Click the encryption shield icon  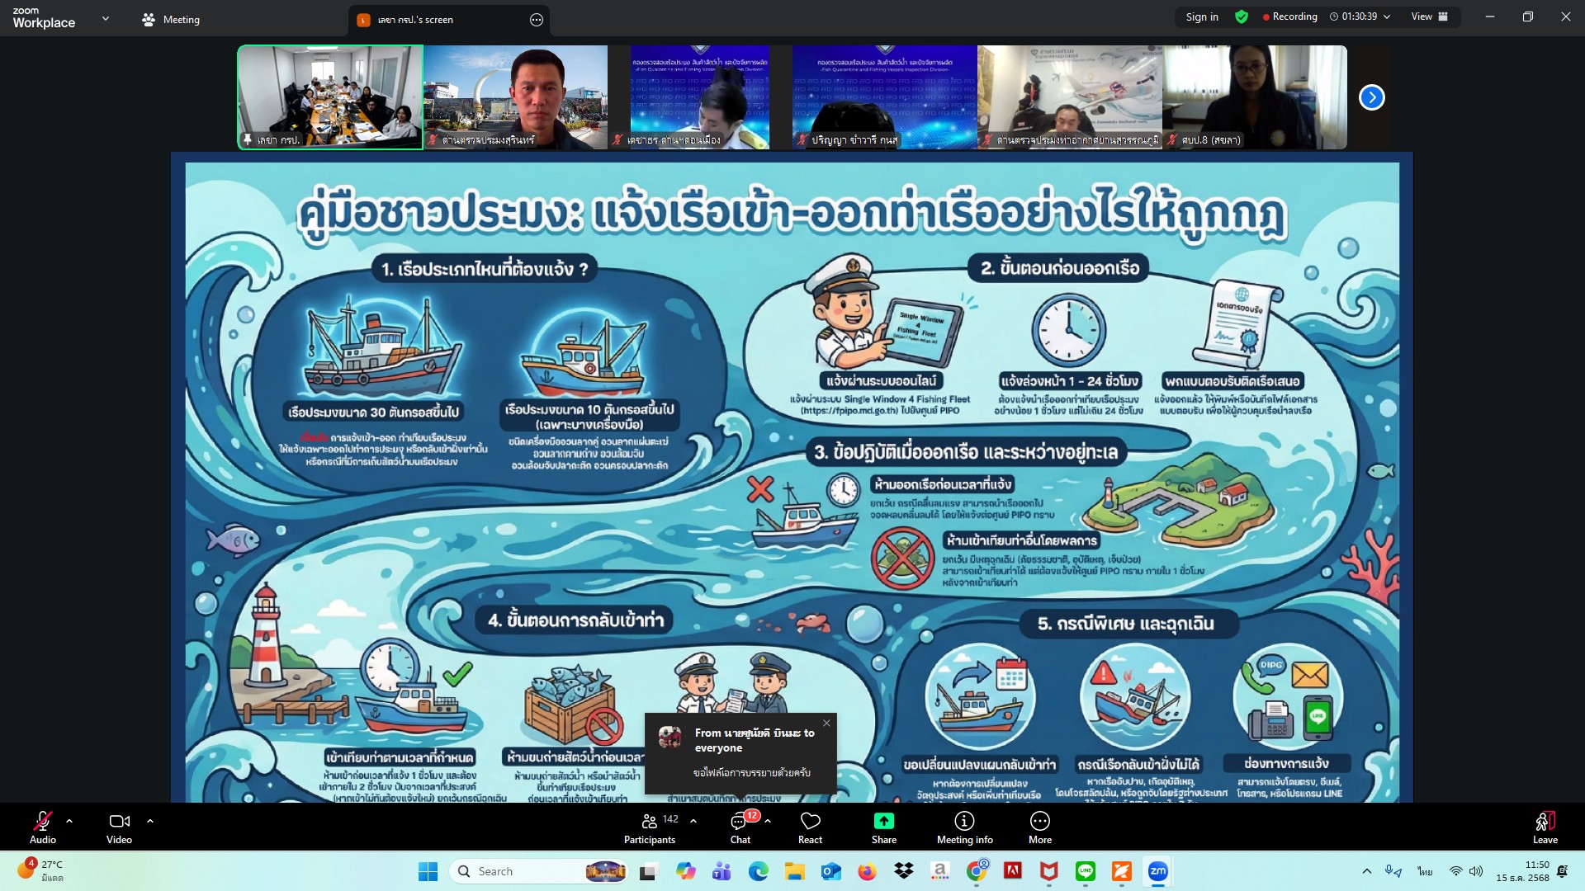click(x=1242, y=16)
